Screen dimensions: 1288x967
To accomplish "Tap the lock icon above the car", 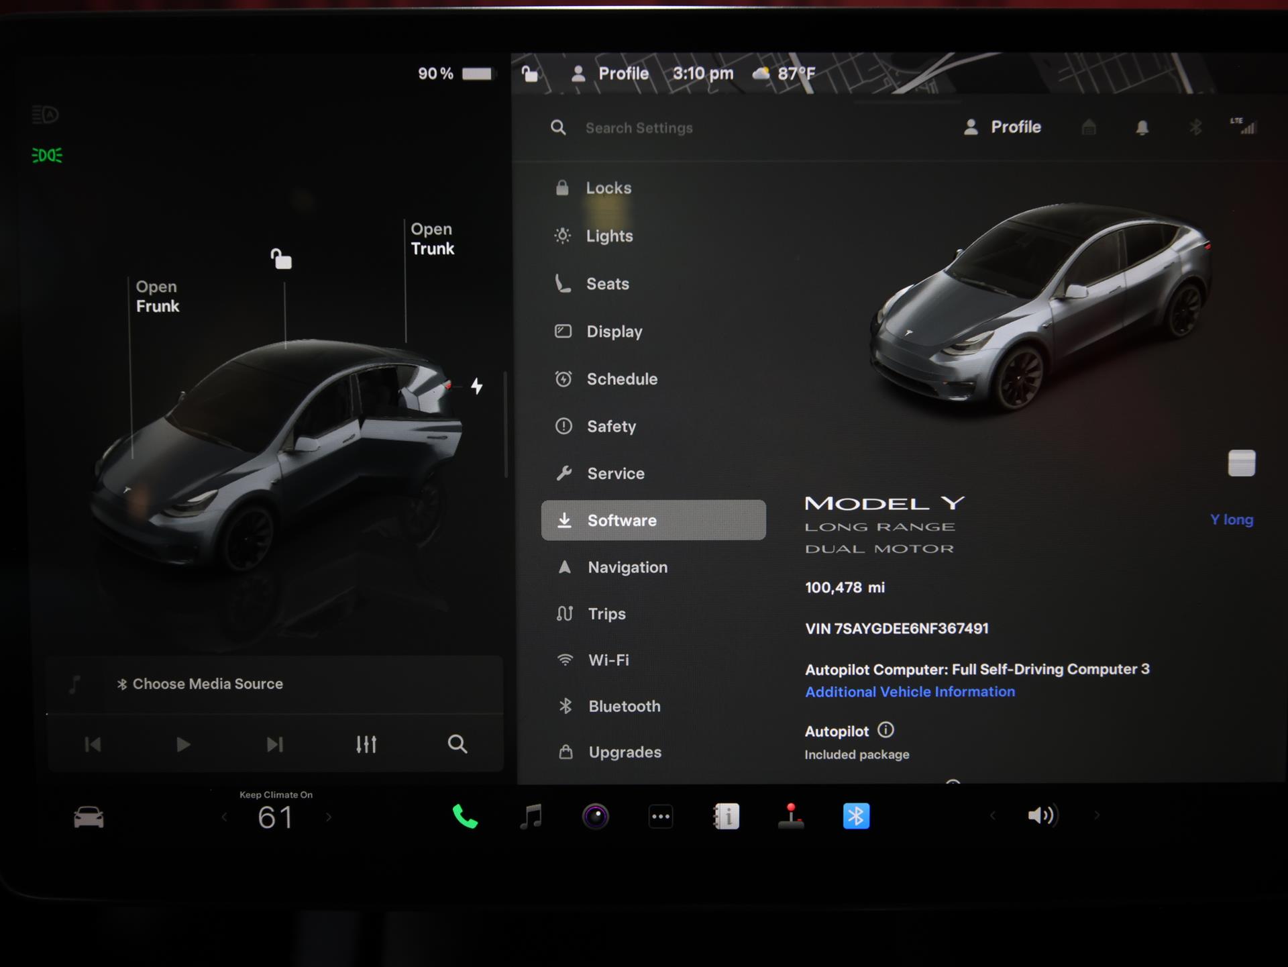I will click(x=281, y=258).
